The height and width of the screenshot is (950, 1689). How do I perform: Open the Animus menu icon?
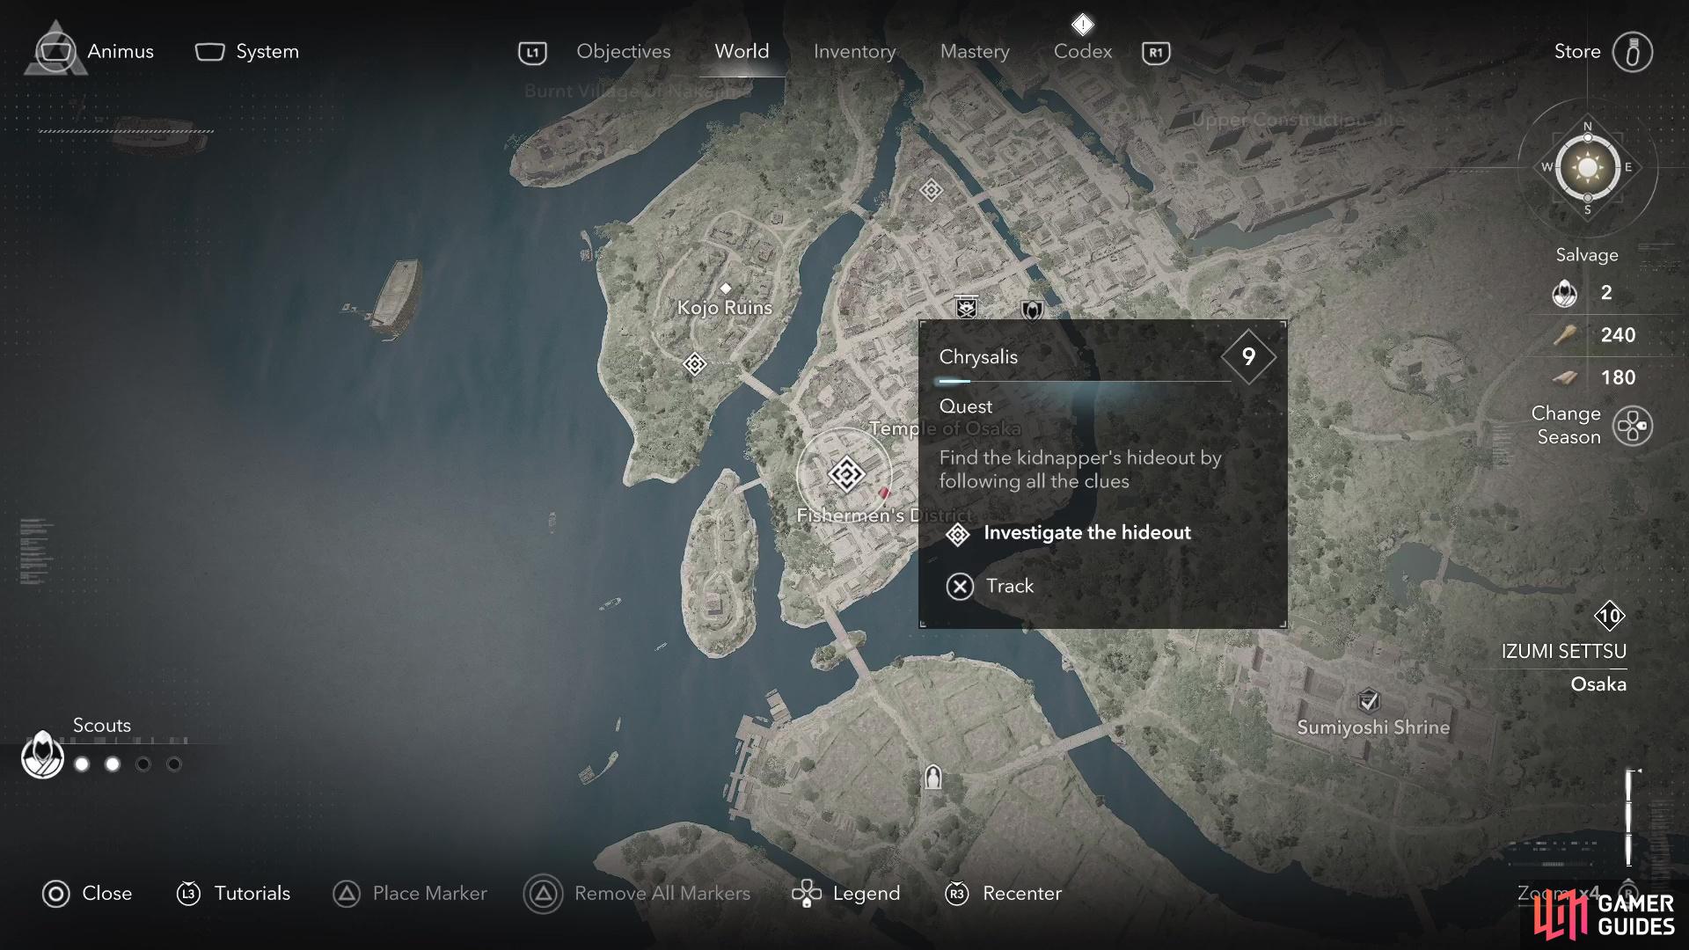(x=55, y=51)
